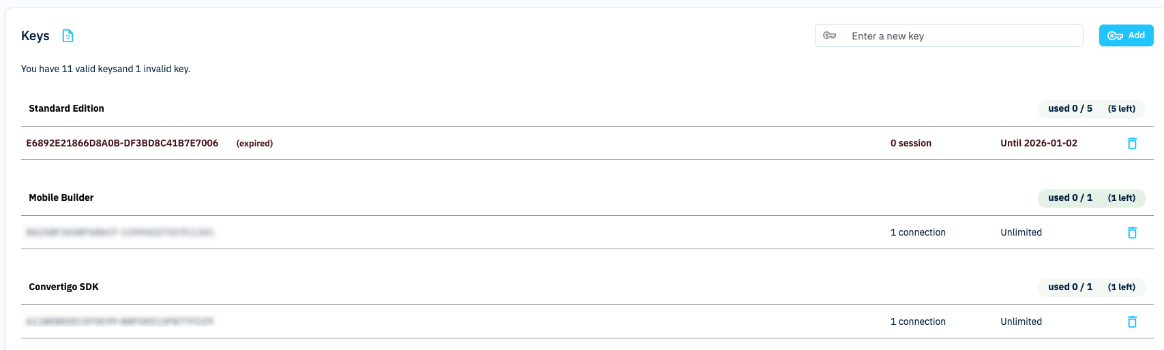Viewport: 1164px width, 350px height.
Task: Click the key icon inside the input field
Action: [829, 35]
